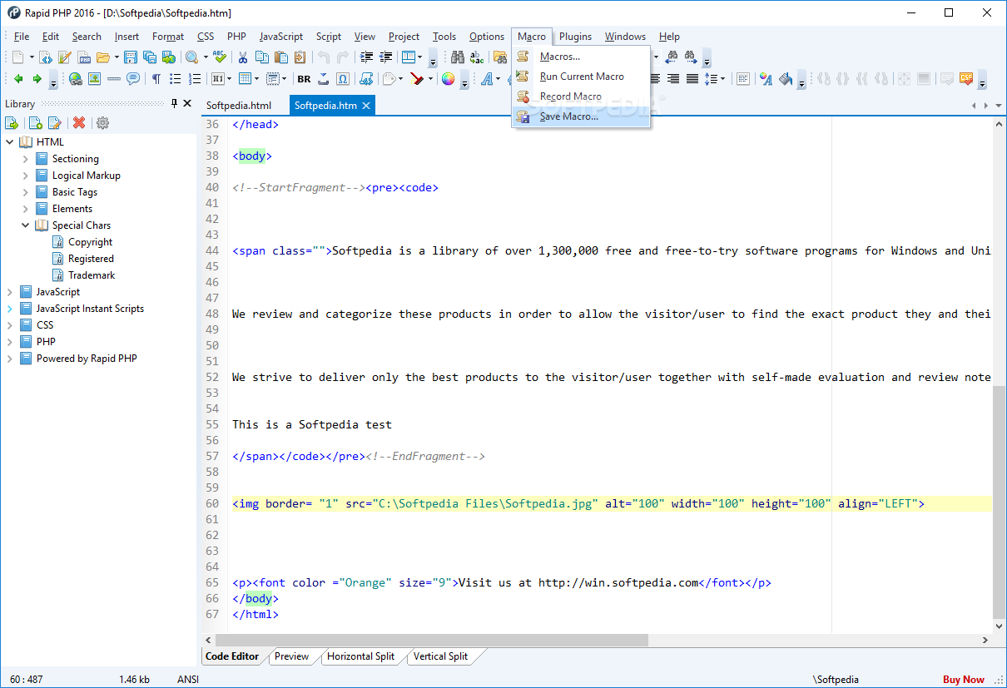1007x688 pixels.
Task: Switch to Vertical Split view
Action: tap(440, 656)
